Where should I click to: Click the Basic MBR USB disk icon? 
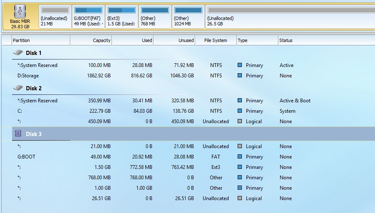pyautogui.click(x=20, y=12)
